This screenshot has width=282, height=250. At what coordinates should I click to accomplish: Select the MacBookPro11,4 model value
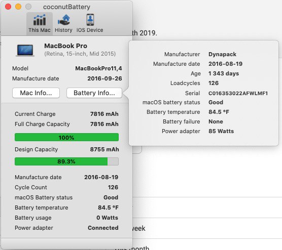coord(98,68)
